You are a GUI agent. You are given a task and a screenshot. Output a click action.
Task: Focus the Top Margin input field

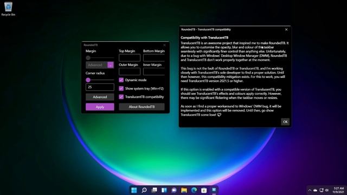tap(130, 58)
